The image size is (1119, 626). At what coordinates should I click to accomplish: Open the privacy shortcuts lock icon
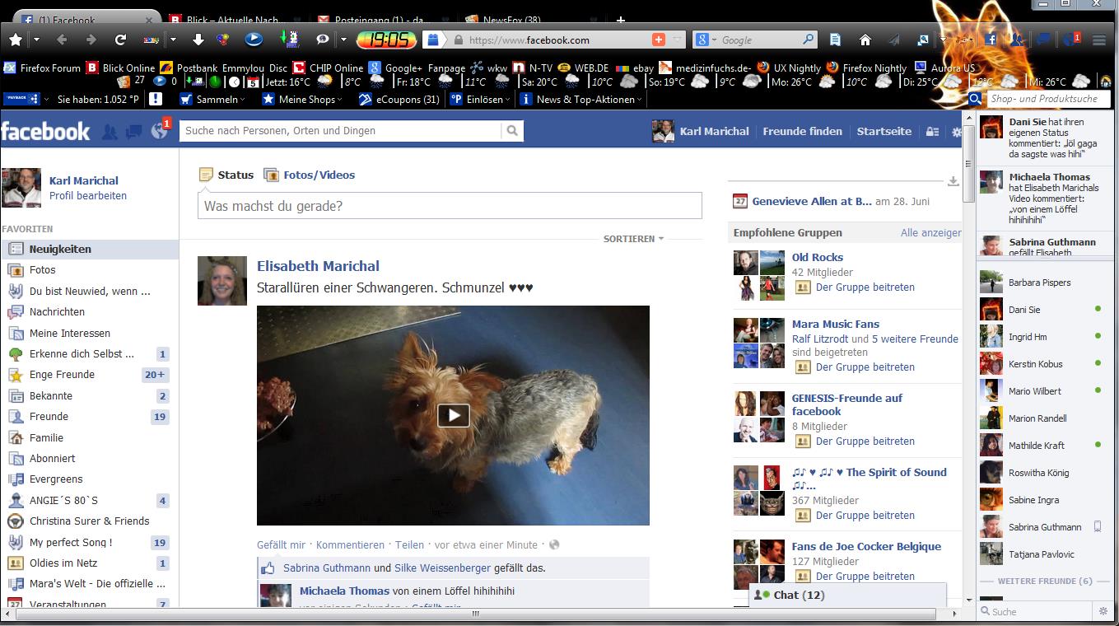pyautogui.click(x=932, y=132)
